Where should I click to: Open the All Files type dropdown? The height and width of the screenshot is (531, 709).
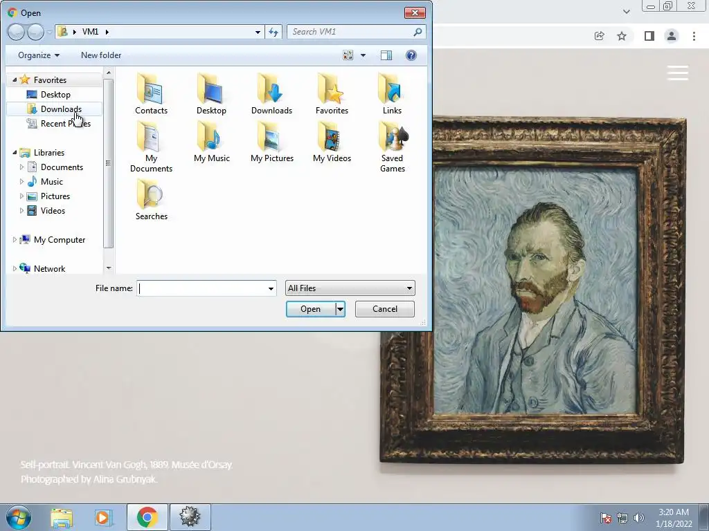pyautogui.click(x=350, y=288)
